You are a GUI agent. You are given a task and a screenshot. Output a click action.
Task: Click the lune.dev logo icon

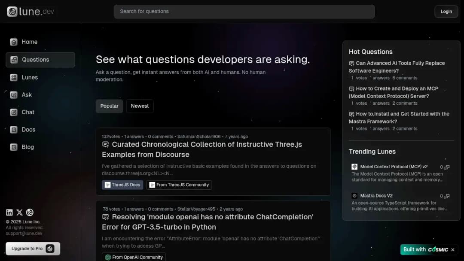[x=12, y=12]
